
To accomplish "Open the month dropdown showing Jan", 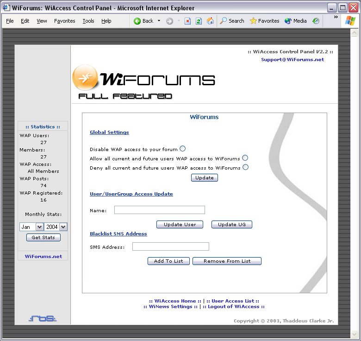I will (31, 227).
